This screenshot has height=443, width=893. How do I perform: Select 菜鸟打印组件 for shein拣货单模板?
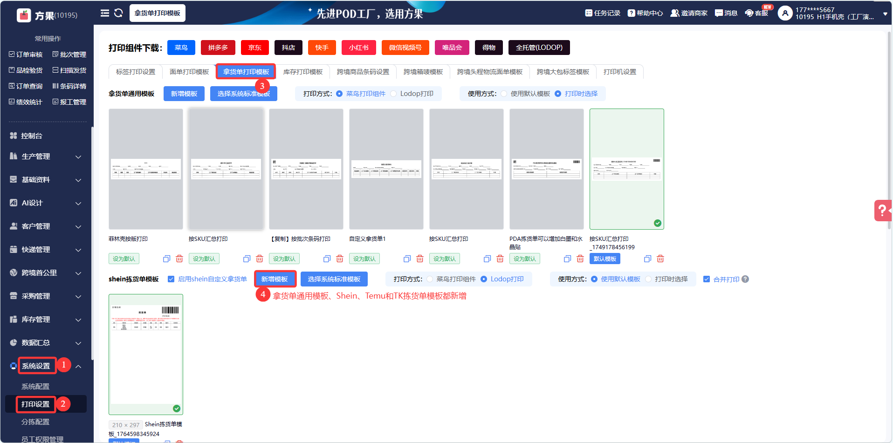(x=430, y=279)
